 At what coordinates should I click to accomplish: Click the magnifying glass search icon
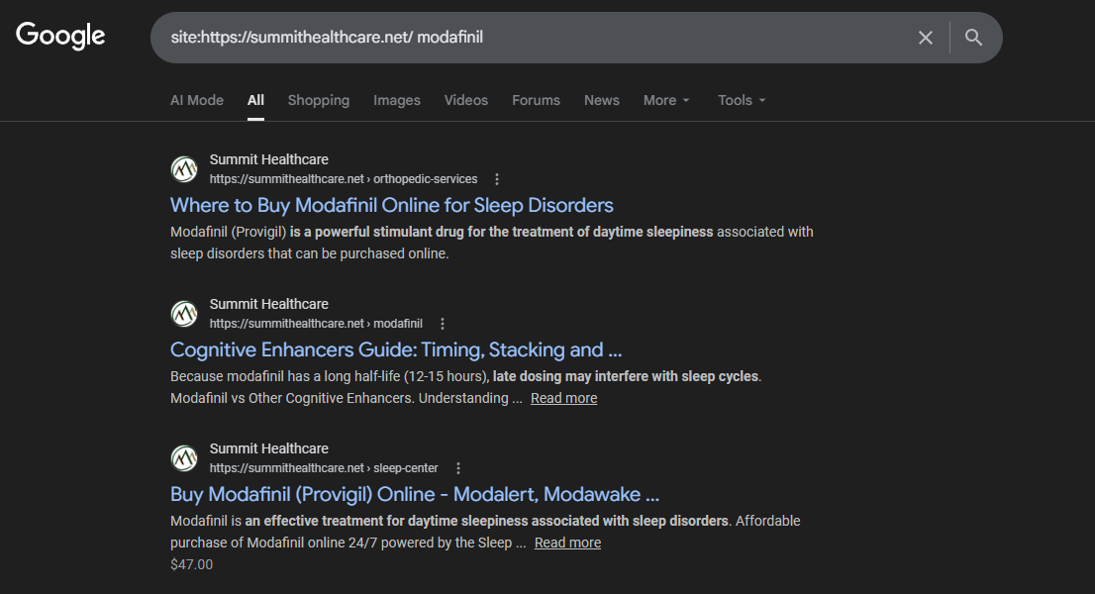click(x=973, y=38)
